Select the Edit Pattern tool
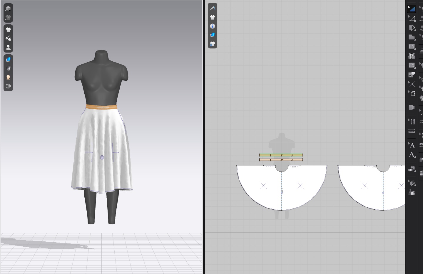Viewport: 423px width, 274px height. [x=412, y=19]
